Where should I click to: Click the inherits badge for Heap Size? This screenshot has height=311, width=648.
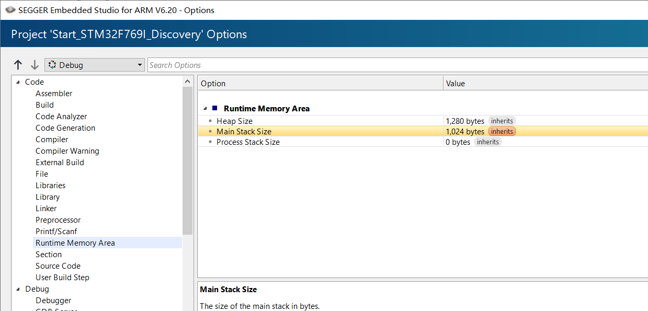502,121
